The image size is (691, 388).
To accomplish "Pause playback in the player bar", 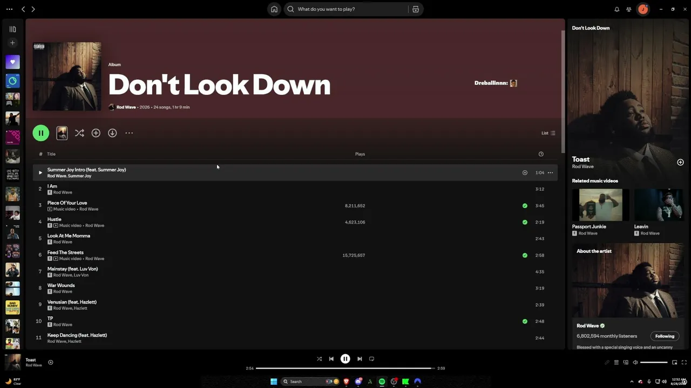I will click(345, 359).
